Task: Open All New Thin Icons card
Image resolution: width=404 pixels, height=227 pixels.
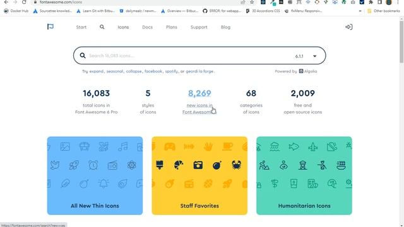Action: (95, 175)
